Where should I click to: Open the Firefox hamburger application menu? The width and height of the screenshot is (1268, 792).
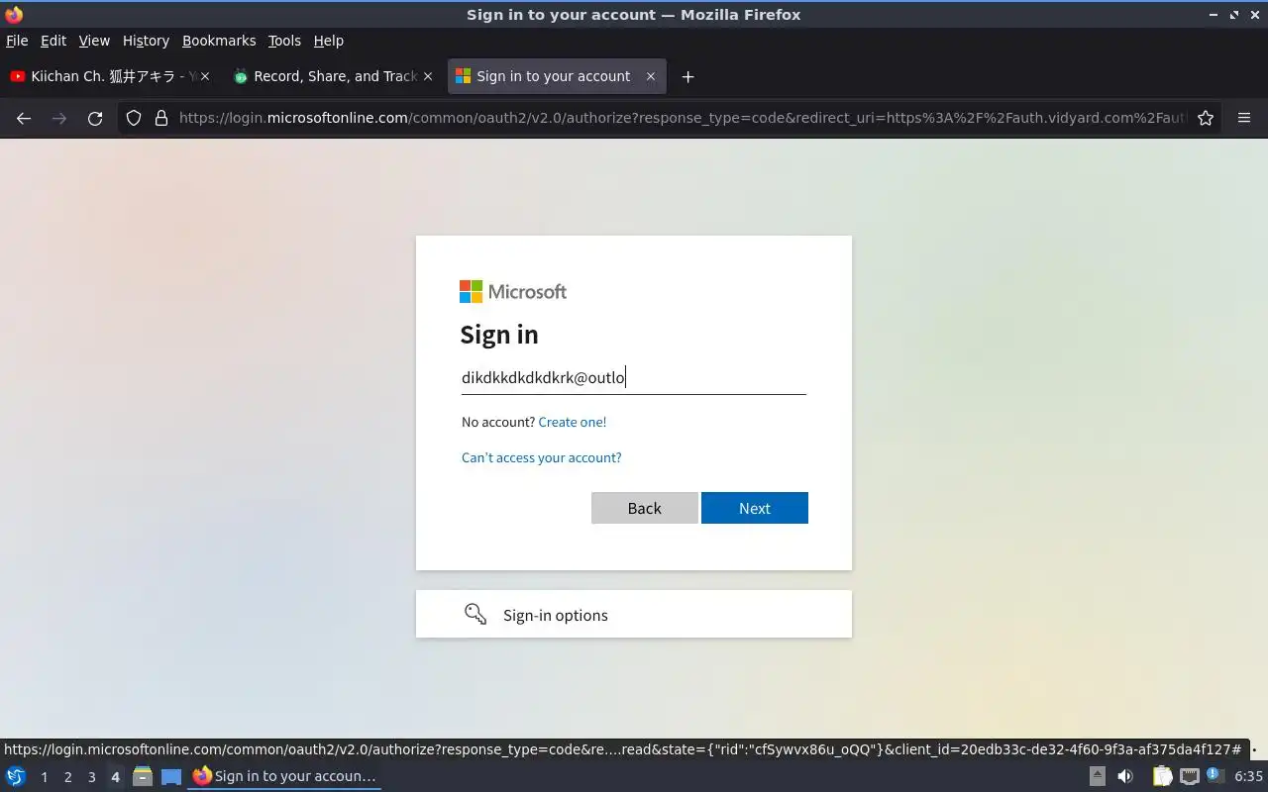pos(1244,118)
